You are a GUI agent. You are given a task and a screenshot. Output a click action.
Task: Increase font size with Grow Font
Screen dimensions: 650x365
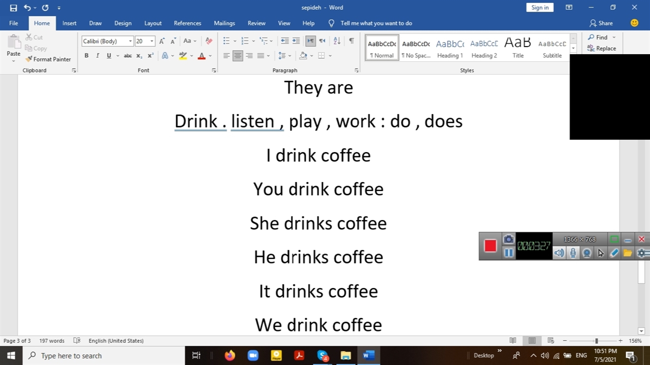tap(162, 41)
